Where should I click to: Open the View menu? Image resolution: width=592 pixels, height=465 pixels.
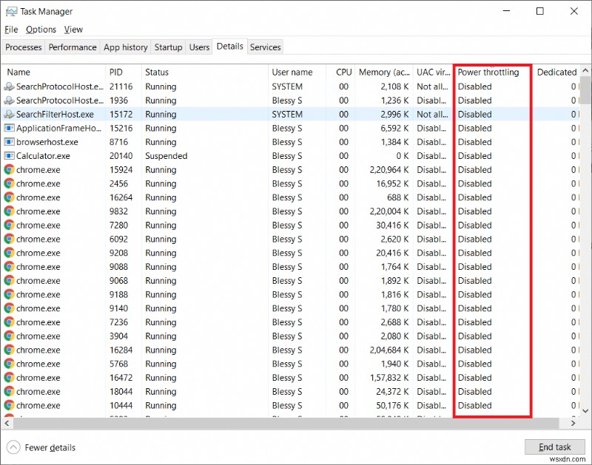[73, 29]
